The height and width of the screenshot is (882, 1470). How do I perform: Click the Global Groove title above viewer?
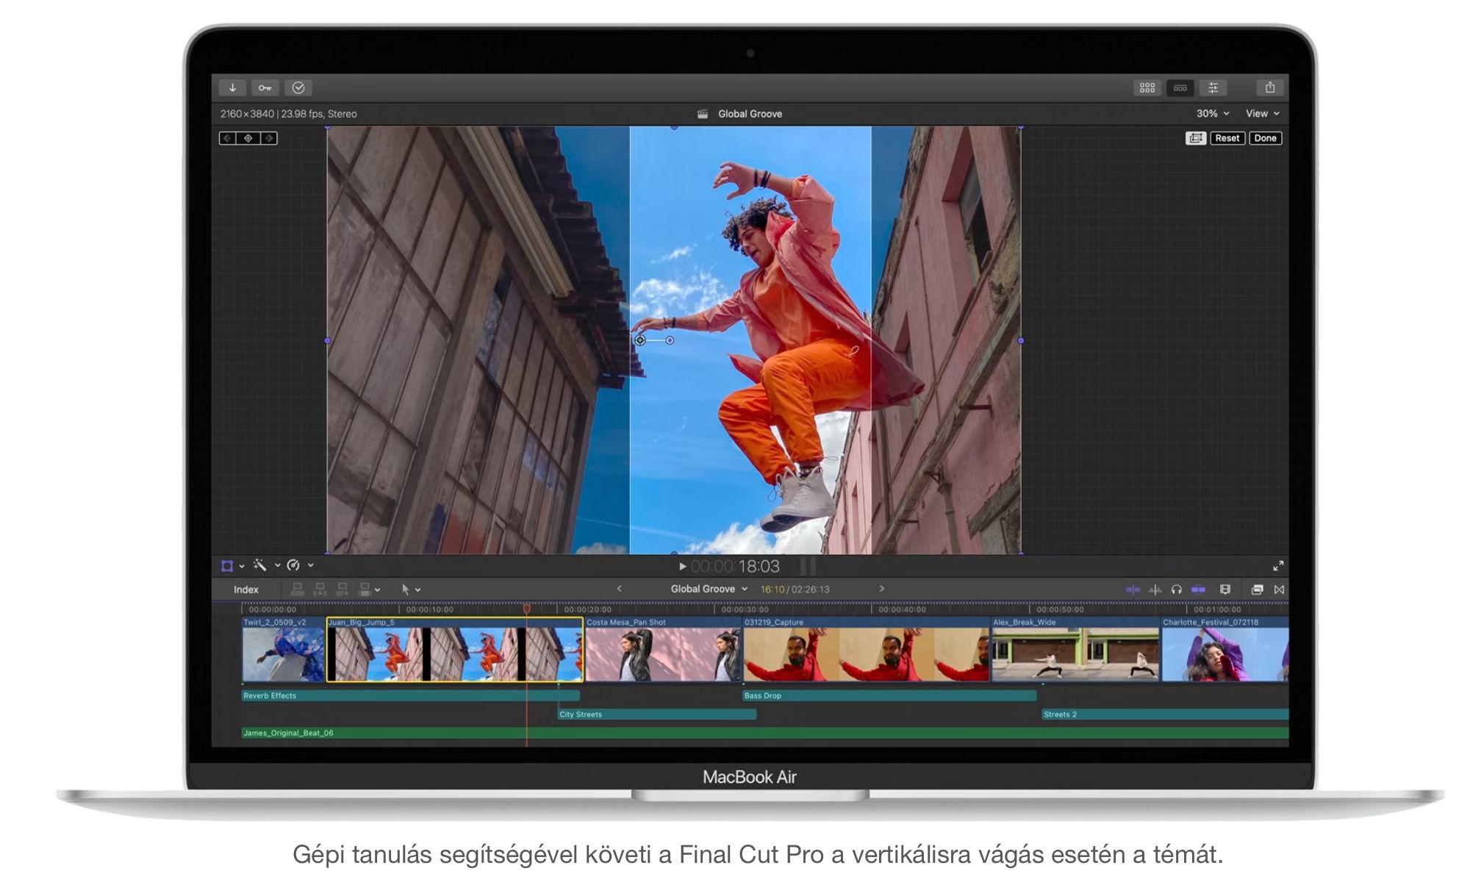tap(750, 114)
